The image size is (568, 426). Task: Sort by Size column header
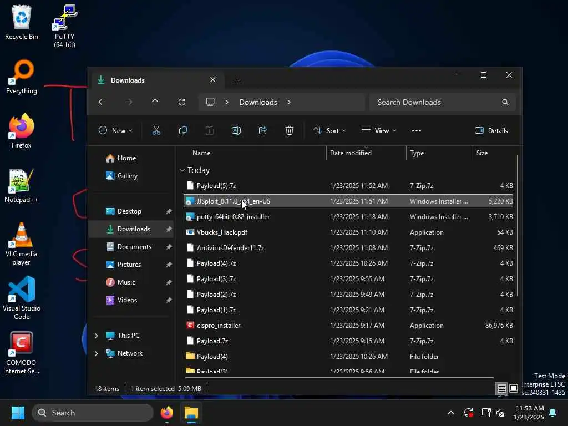tap(482, 153)
